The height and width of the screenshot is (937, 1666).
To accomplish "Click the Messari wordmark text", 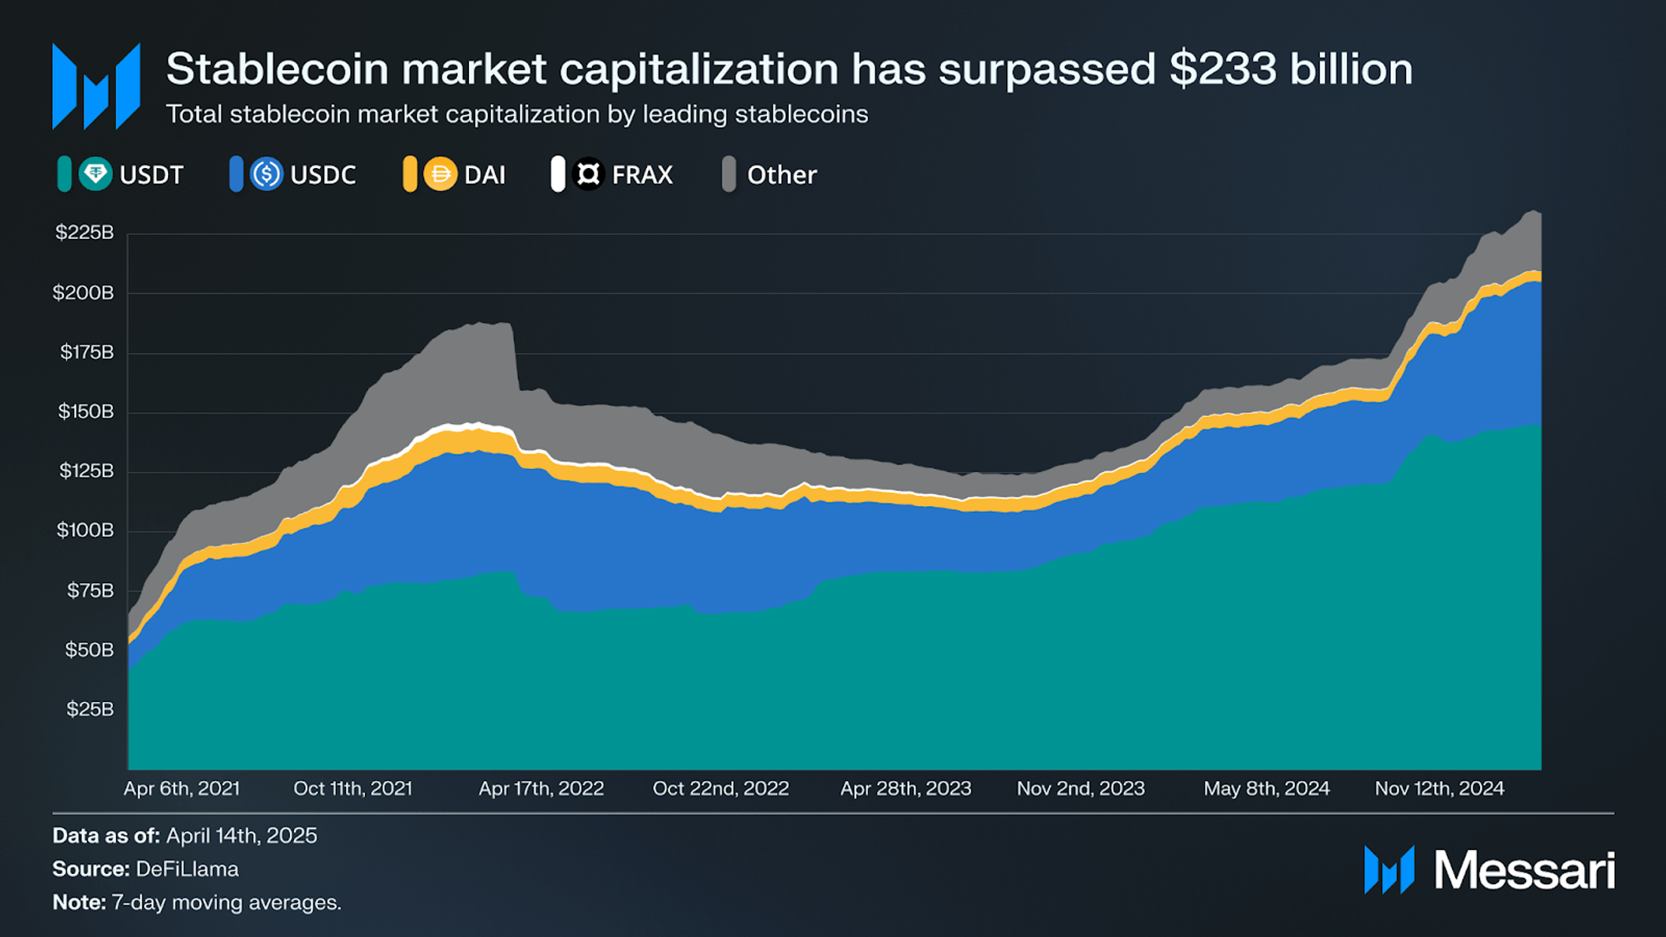I will 1524,869.
